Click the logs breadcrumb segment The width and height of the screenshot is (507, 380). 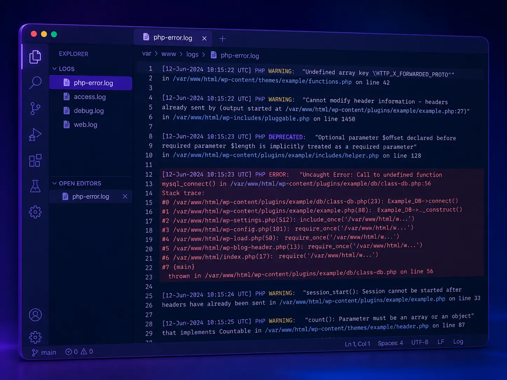coord(192,54)
